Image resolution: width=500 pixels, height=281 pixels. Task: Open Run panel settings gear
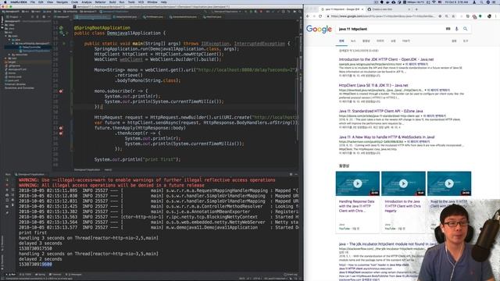tap(291, 174)
